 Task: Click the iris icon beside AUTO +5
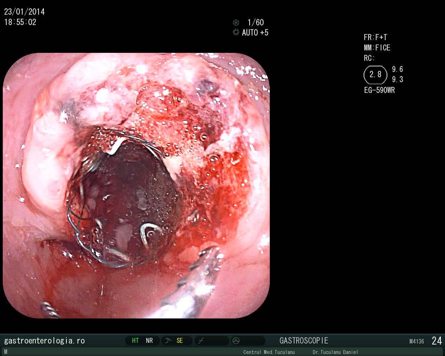(236, 32)
